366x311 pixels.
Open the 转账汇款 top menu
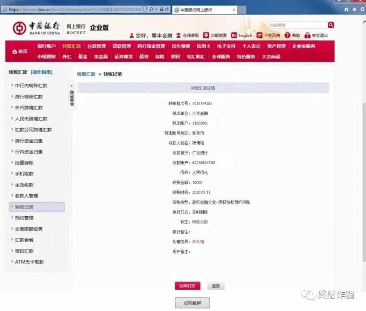point(72,46)
